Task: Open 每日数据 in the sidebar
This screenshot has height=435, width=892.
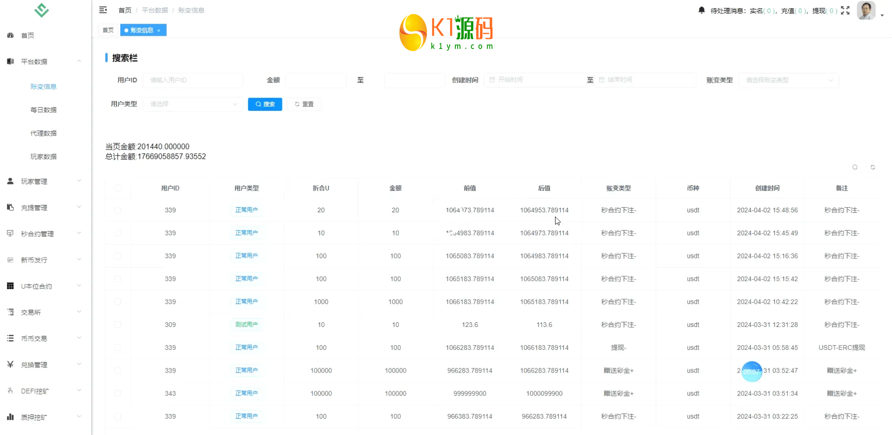Action: (43, 110)
